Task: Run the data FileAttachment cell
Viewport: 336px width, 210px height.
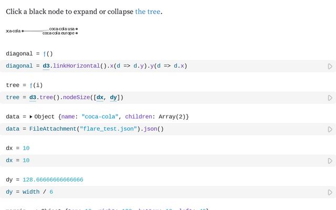Action: (x=330, y=129)
